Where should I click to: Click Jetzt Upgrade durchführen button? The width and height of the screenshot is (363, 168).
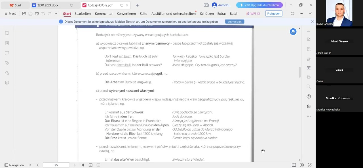tap(259, 5)
